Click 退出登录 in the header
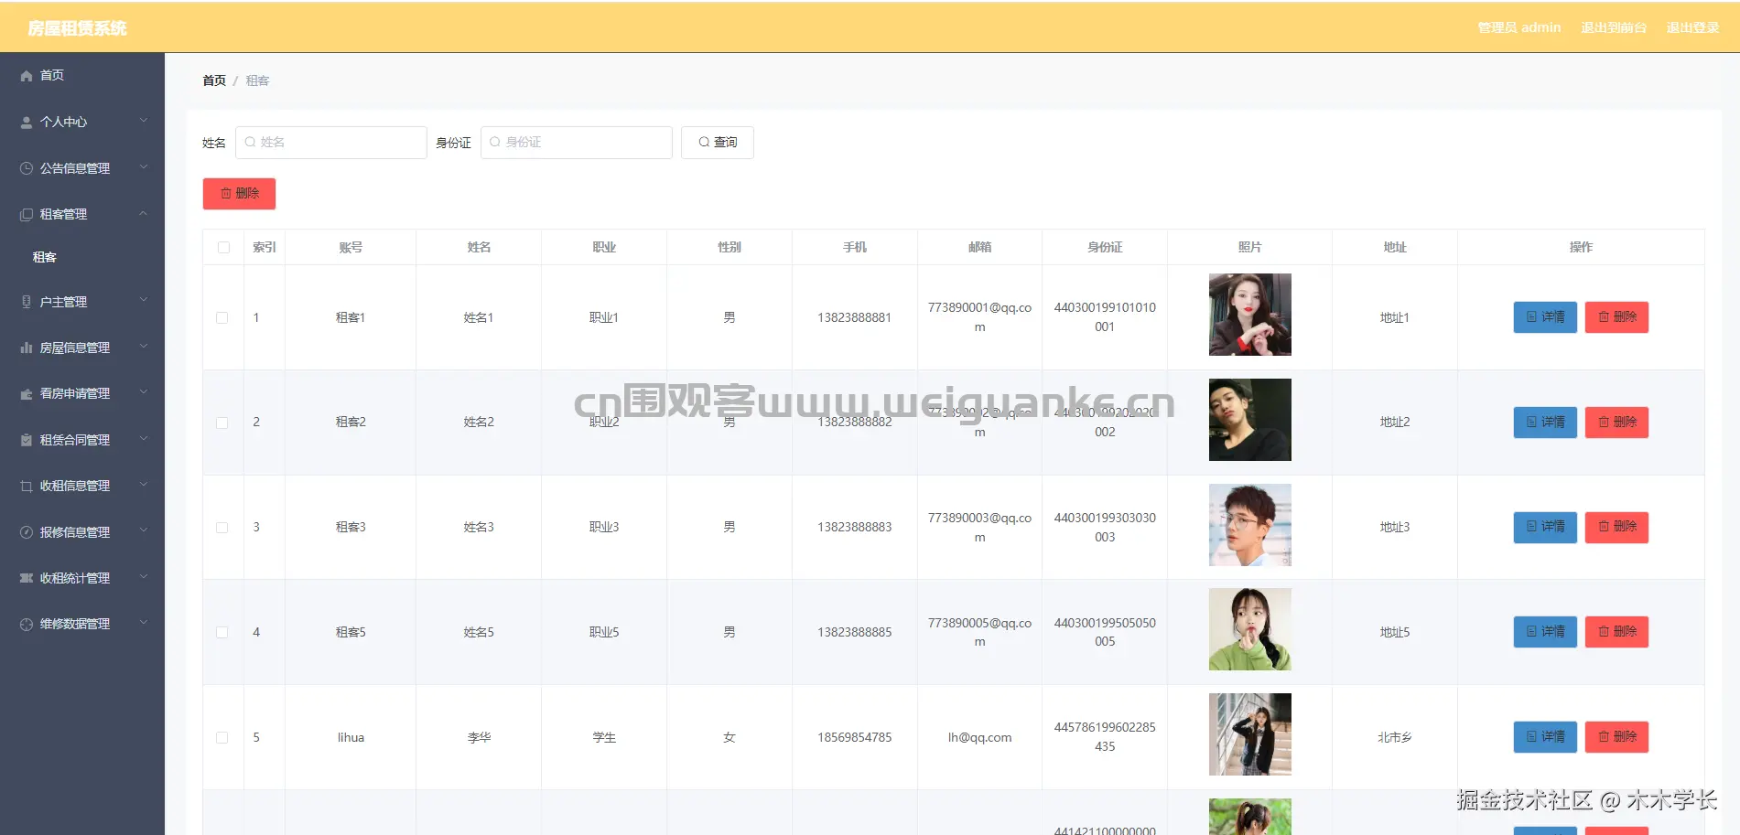 [1692, 27]
